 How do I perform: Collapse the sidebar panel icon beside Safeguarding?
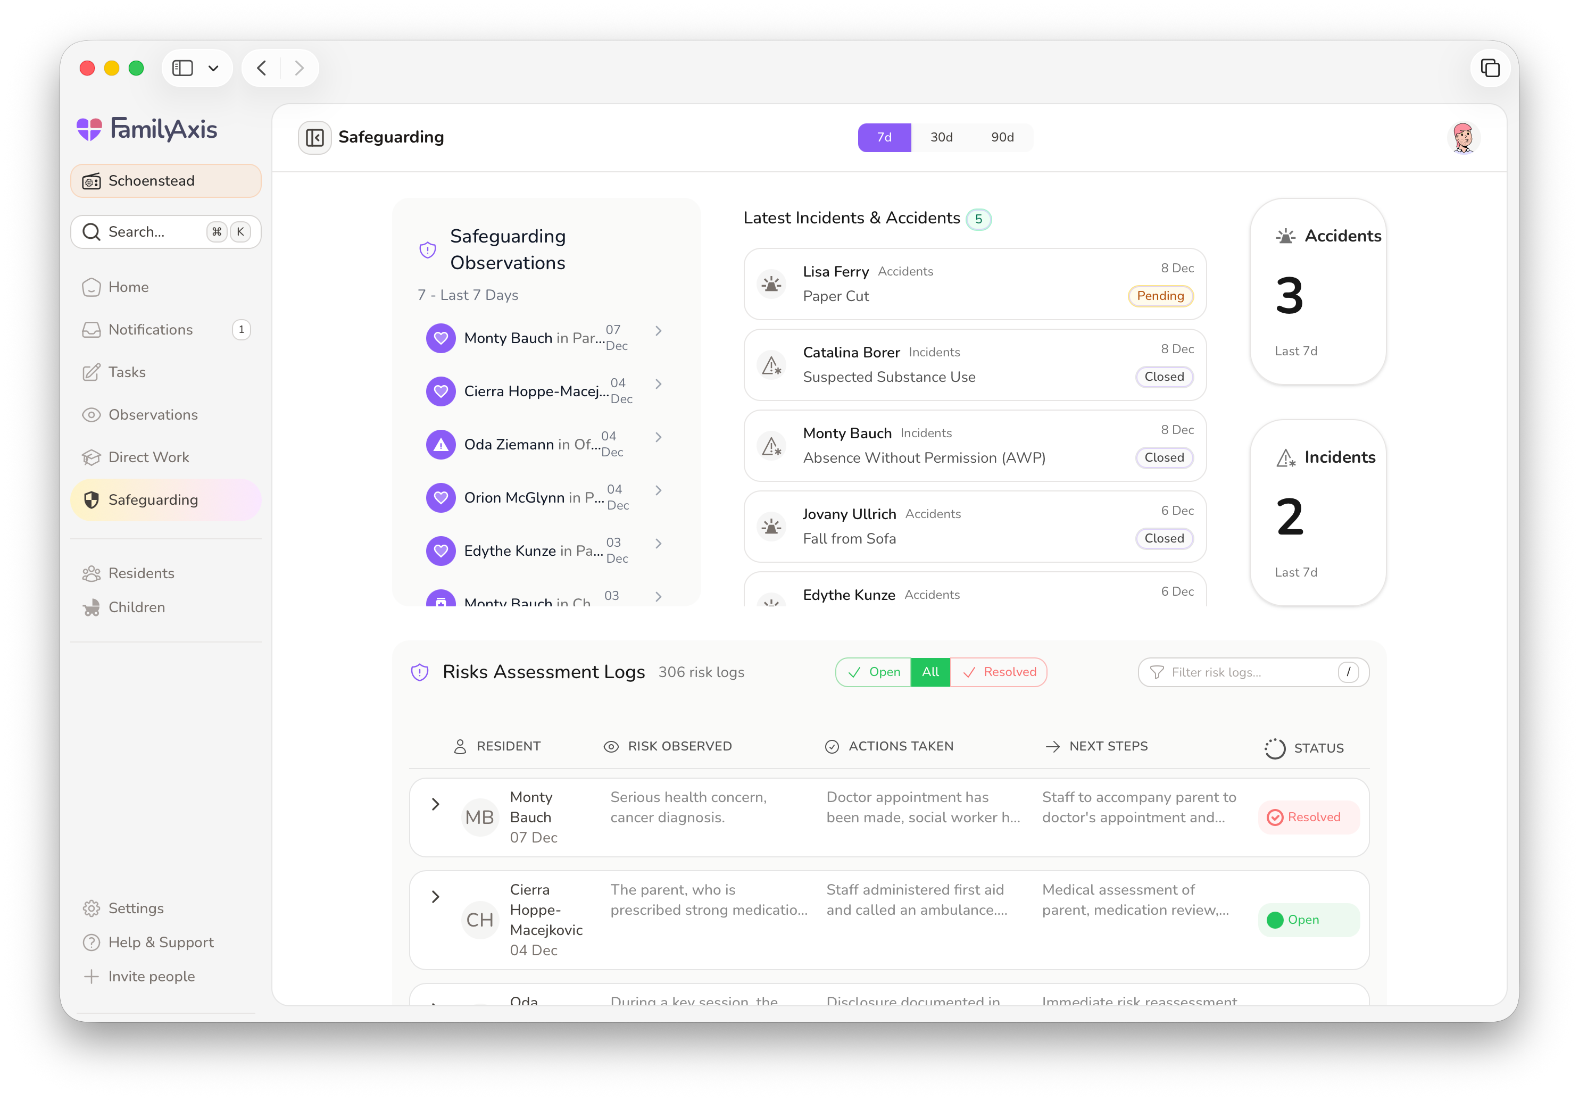pyautogui.click(x=314, y=138)
